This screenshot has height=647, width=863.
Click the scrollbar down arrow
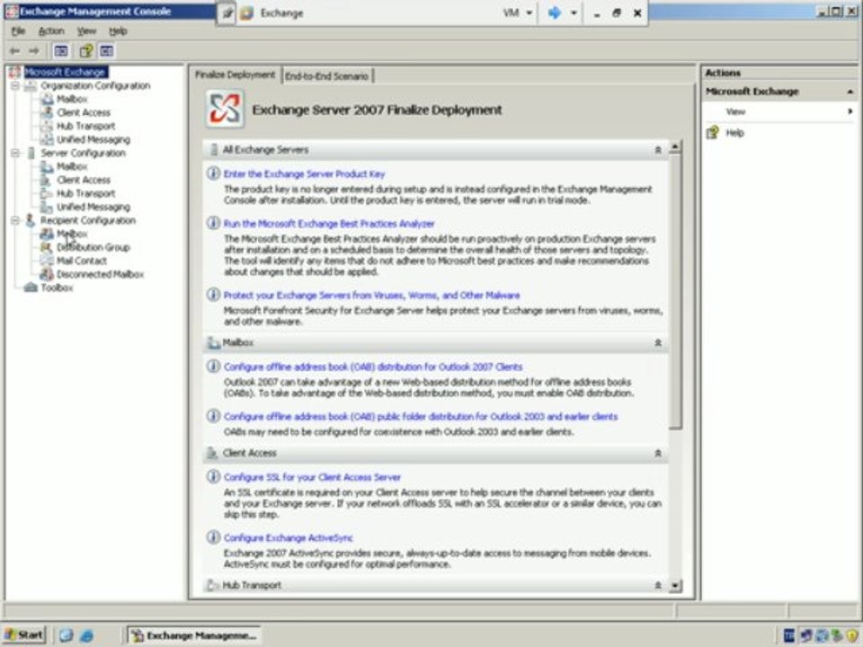click(675, 586)
